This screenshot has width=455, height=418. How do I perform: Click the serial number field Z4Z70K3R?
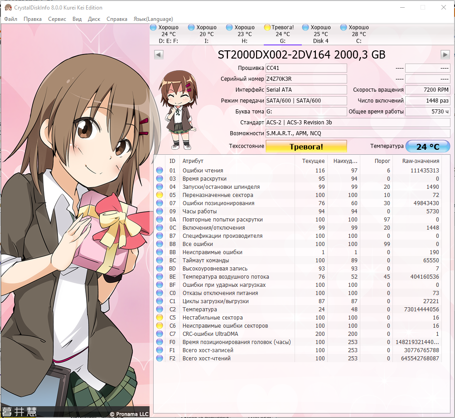point(306,79)
